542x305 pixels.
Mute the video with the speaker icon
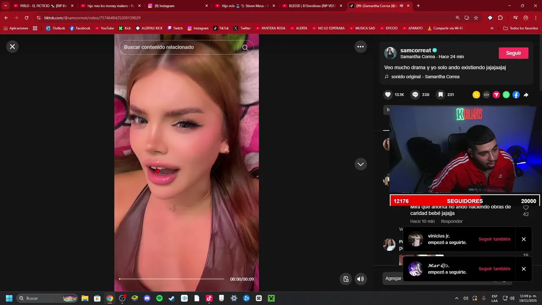(x=360, y=279)
